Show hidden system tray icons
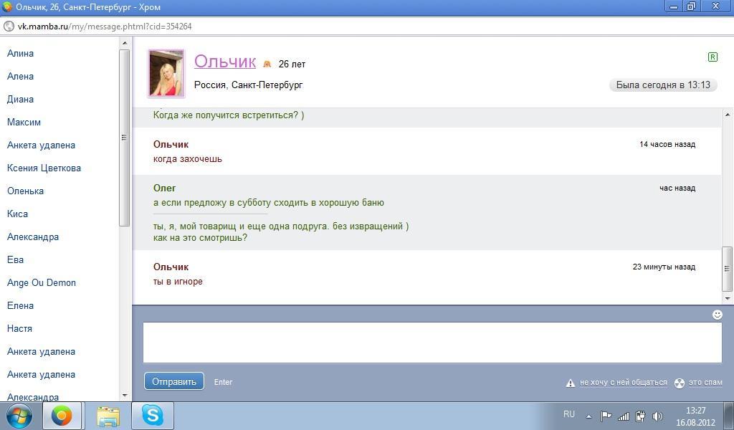 (588, 416)
